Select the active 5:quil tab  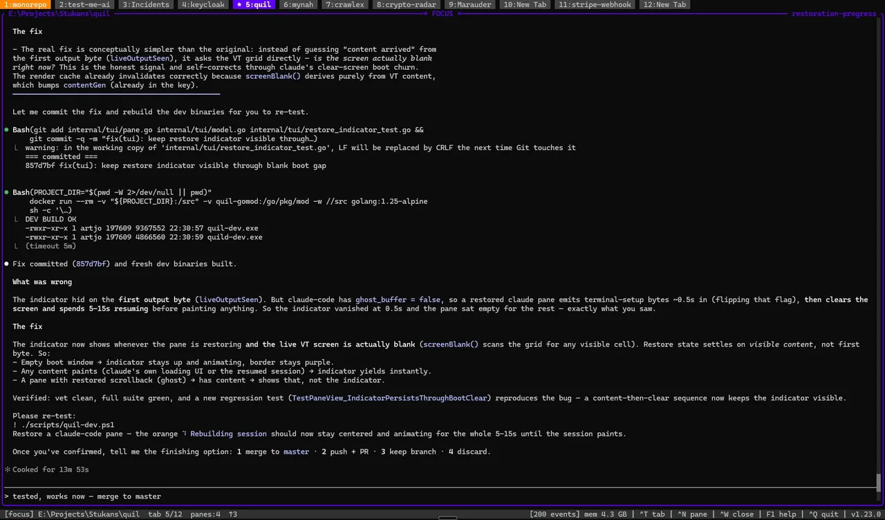click(254, 5)
